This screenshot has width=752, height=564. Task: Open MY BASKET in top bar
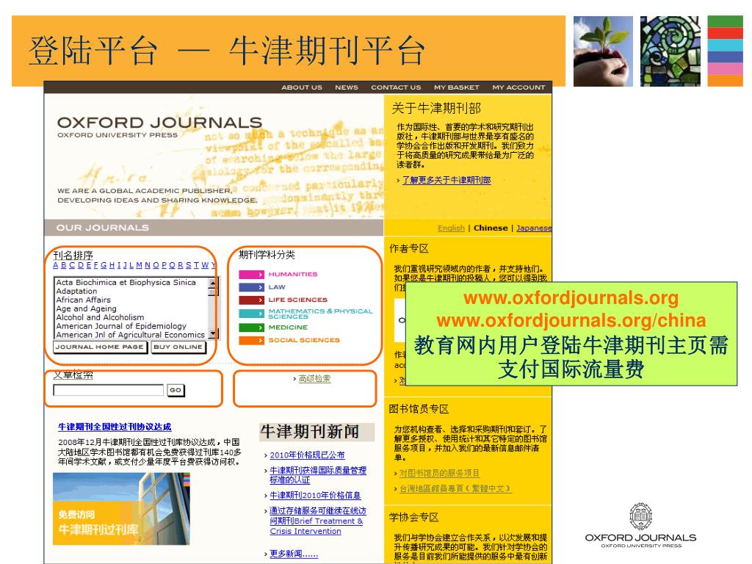pyautogui.click(x=457, y=87)
